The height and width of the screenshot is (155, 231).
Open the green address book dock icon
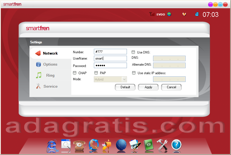click(x=148, y=145)
